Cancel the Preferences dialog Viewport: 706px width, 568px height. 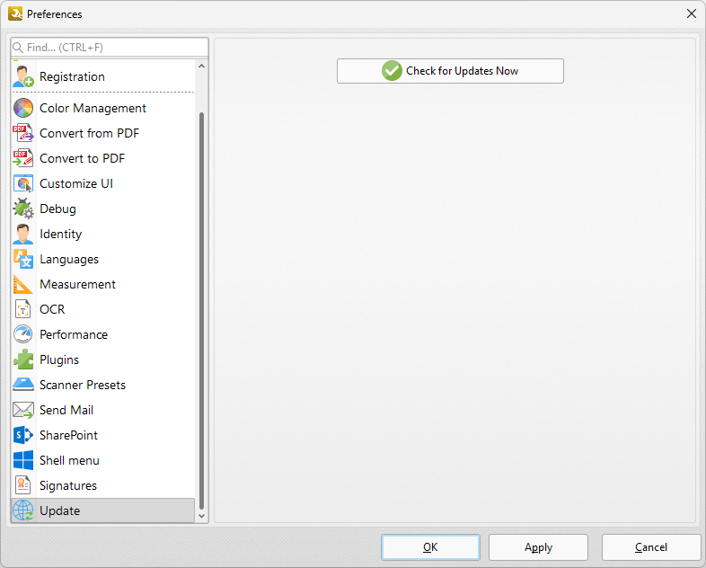tap(651, 547)
